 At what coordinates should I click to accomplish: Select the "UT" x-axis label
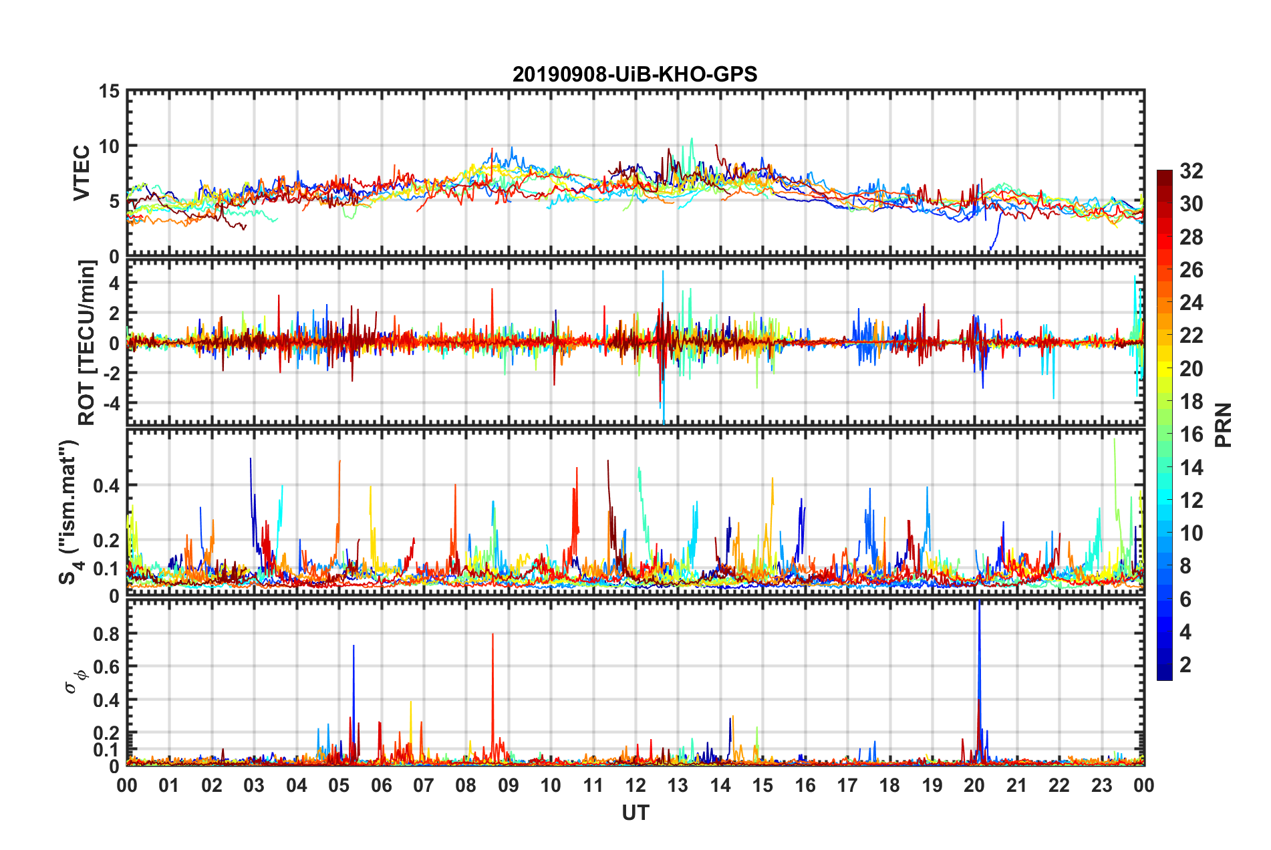pyautogui.click(x=635, y=813)
